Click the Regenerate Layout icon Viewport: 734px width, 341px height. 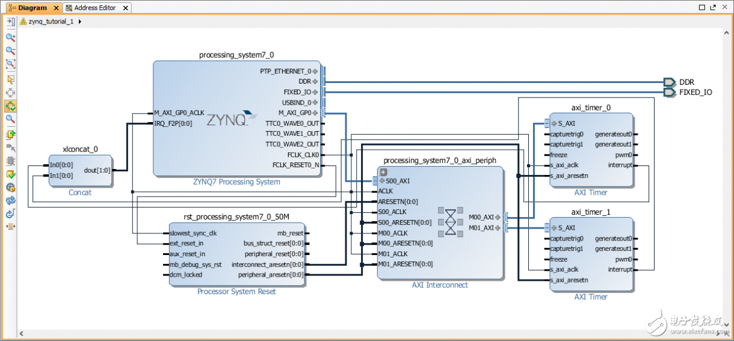point(10,200)
